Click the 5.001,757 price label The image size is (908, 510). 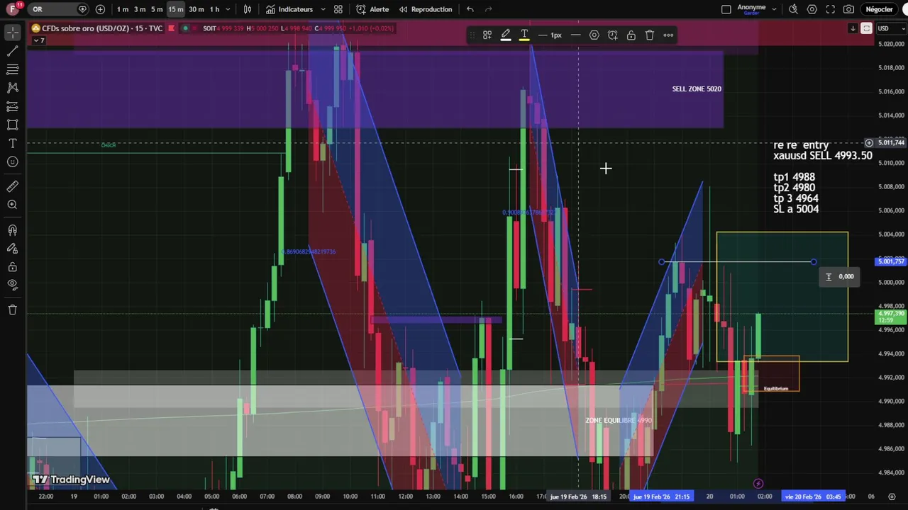[x=891, y=261]
